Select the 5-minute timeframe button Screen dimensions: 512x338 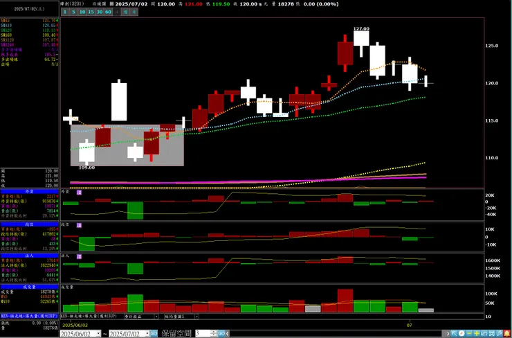pos(73,12)
